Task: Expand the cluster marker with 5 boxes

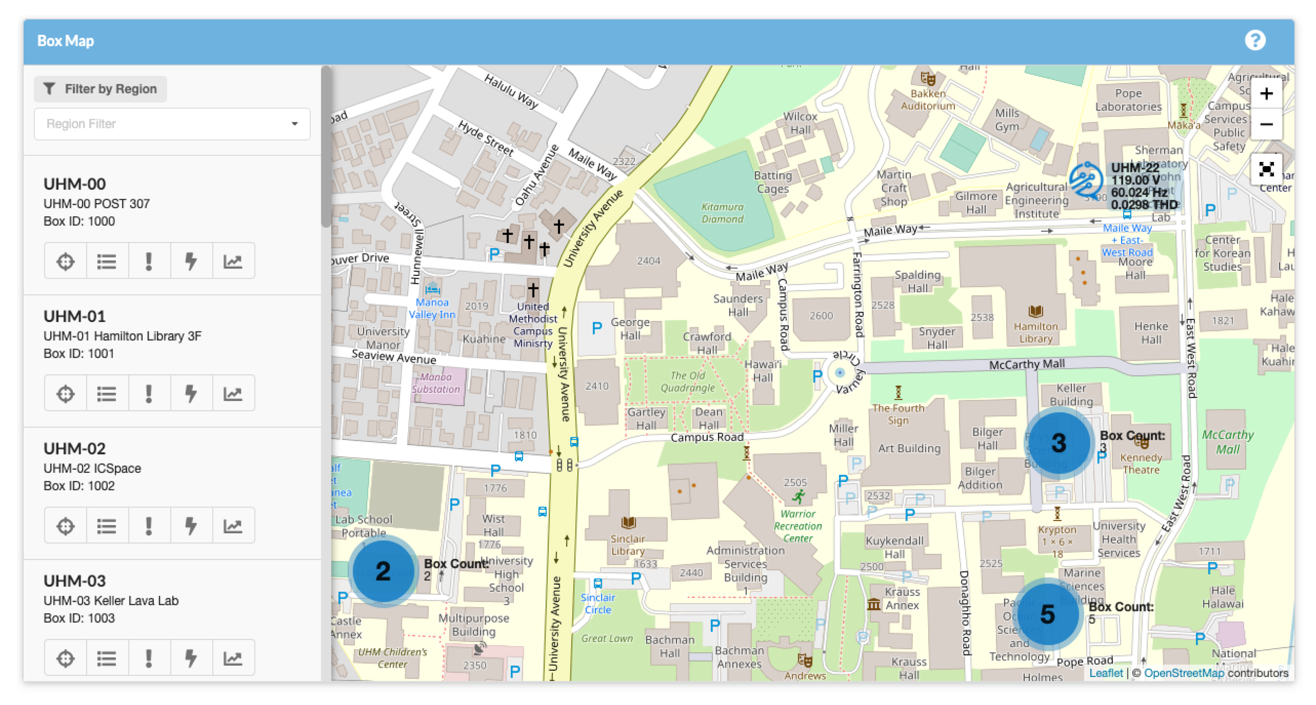Action: pyautogui.click(x=1047, y=613)
